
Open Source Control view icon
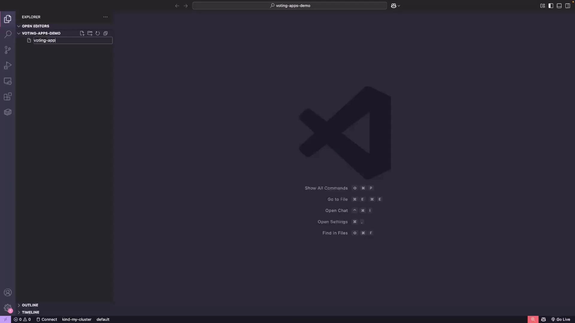coord(8,50)
